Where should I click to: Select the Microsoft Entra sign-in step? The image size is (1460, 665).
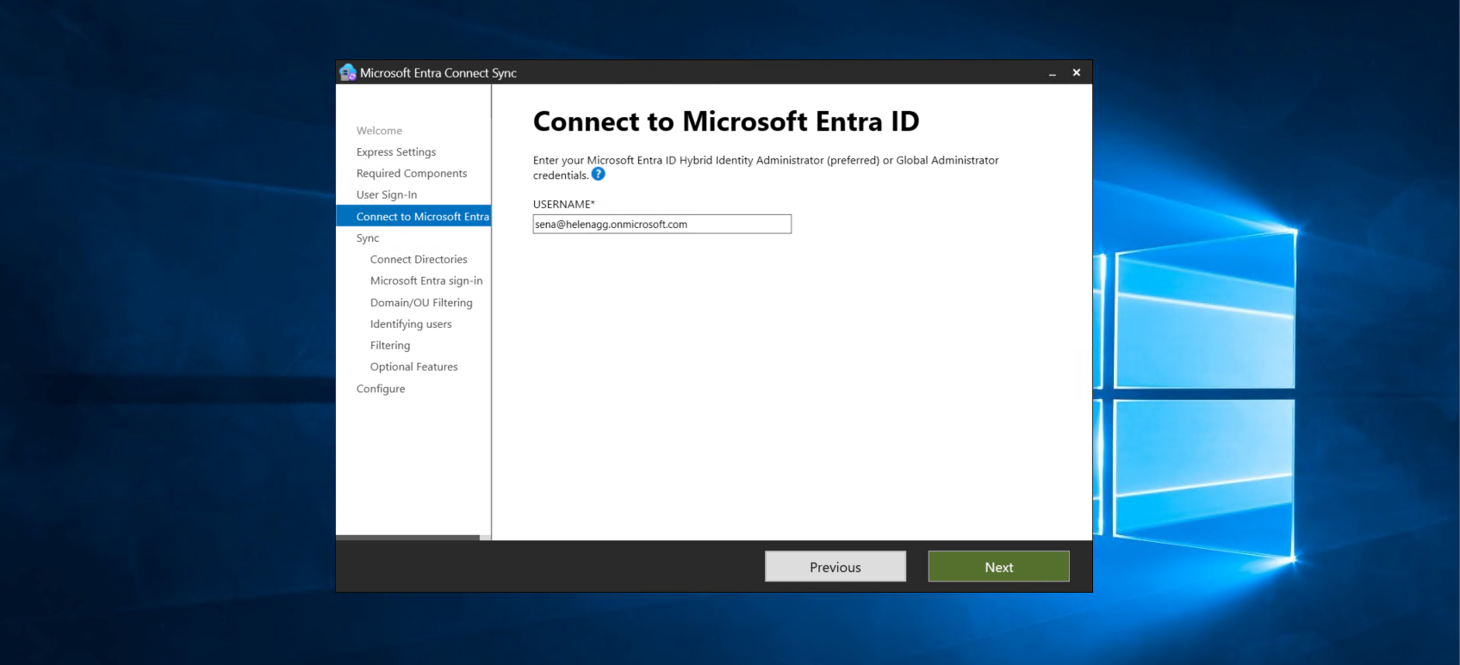point(426,281)
